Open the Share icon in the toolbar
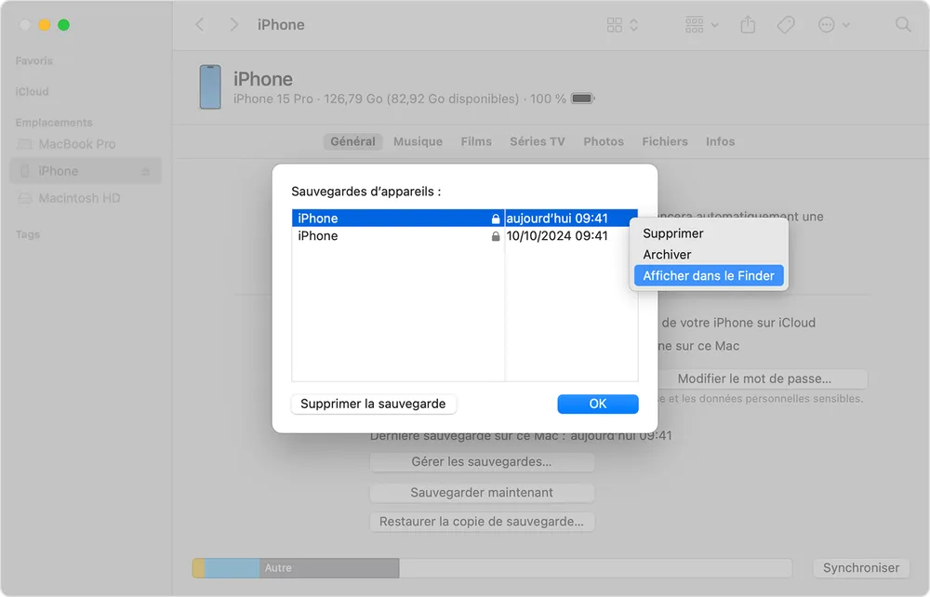The width and height of the screenshot is (930, 597). coord(748,24)
